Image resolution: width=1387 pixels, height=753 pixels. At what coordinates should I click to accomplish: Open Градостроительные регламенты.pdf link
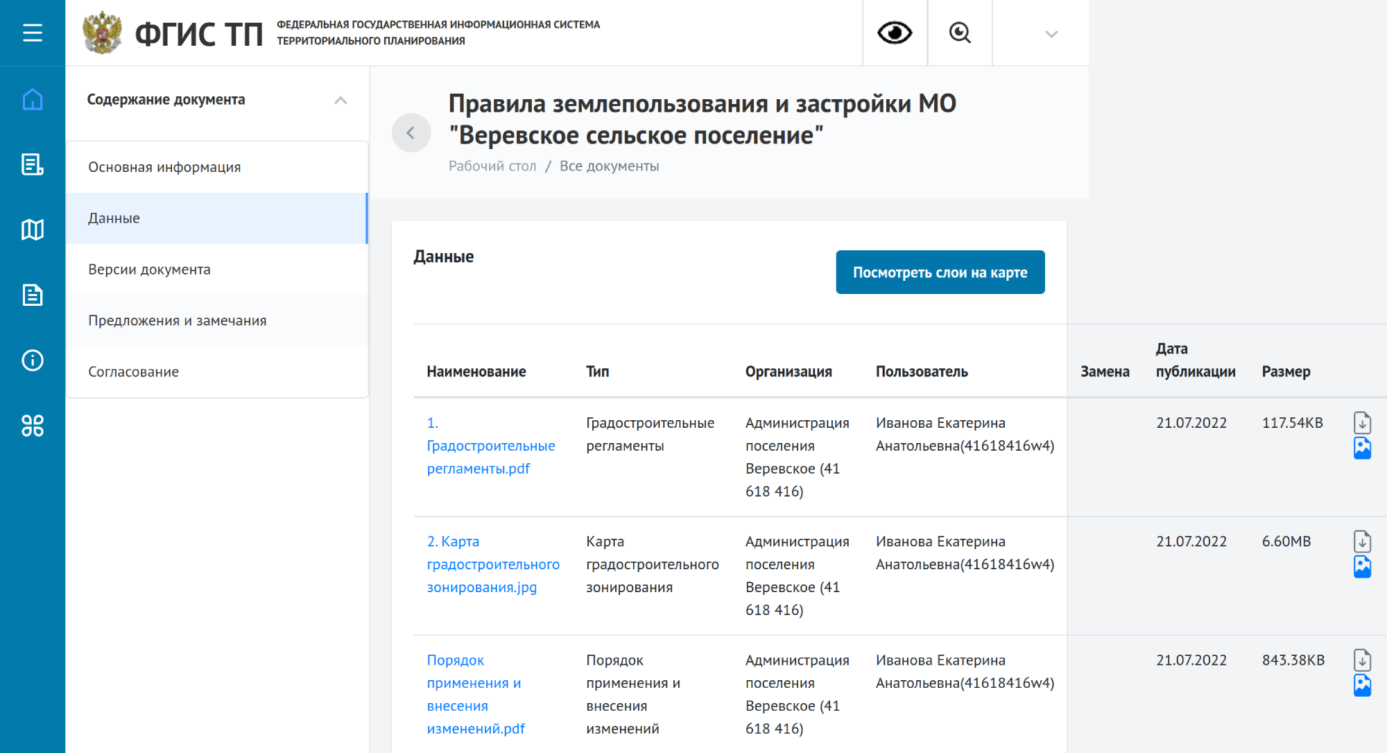click(x=491, y=446)
